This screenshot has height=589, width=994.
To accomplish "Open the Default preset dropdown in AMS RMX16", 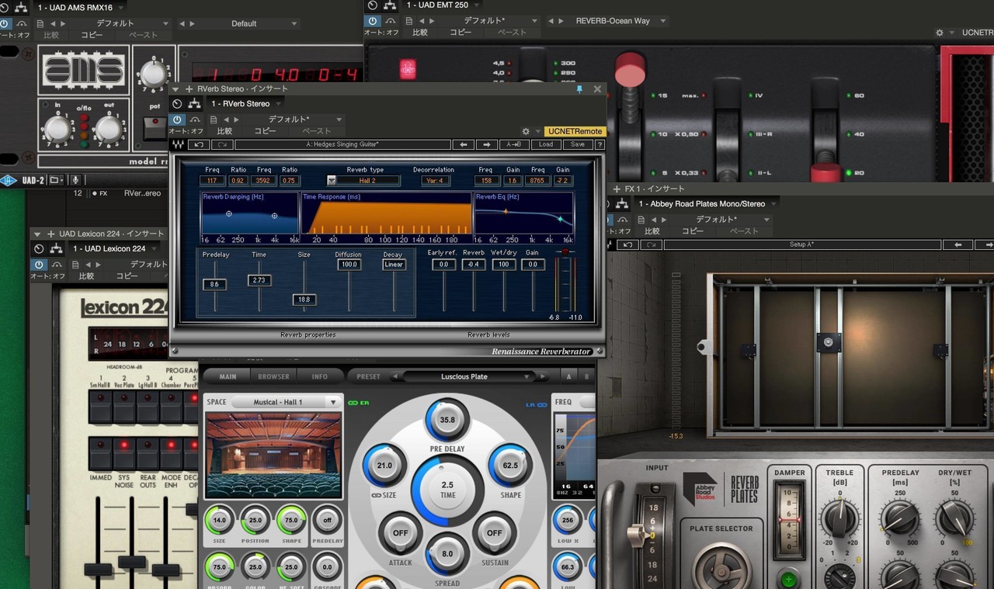I will tap(244, 23).
